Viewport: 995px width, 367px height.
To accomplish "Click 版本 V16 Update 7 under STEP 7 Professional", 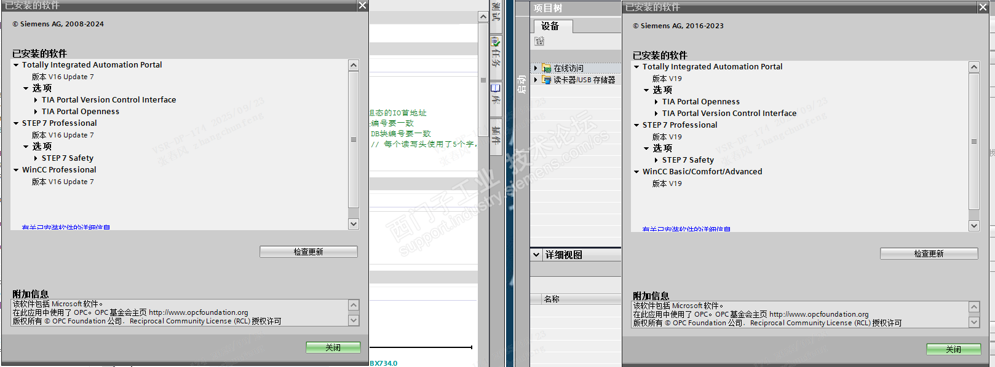I will 63,135.
